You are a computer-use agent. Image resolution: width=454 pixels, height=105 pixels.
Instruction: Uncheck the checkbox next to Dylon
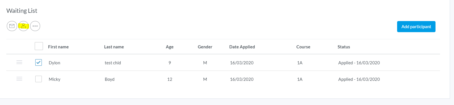tap(38, 62)
